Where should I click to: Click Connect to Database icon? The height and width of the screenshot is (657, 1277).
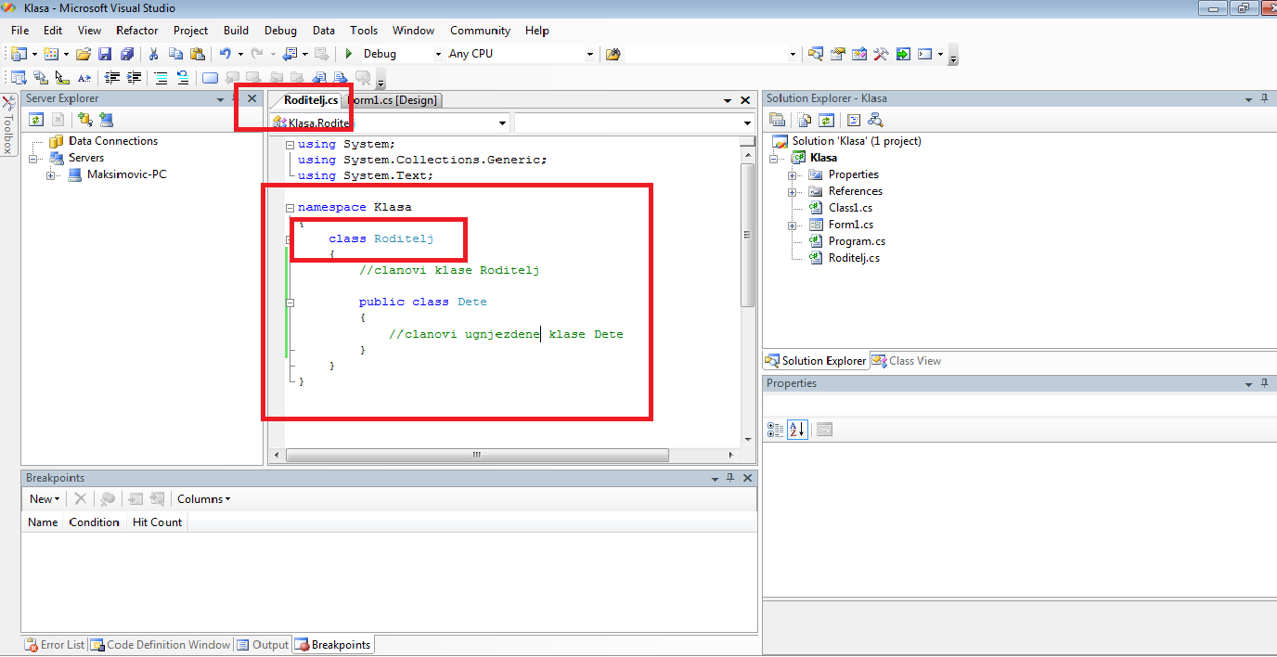pyautogui.click(x=84, y=120)
